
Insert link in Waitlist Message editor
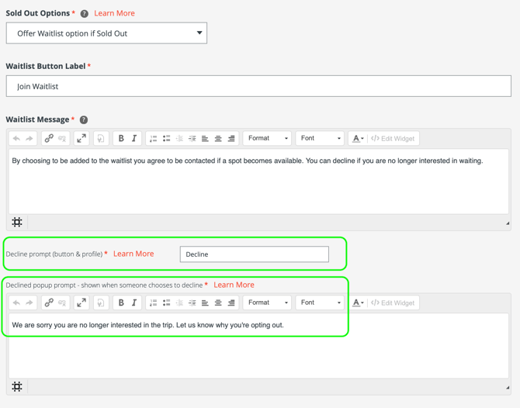click(49, 139)
